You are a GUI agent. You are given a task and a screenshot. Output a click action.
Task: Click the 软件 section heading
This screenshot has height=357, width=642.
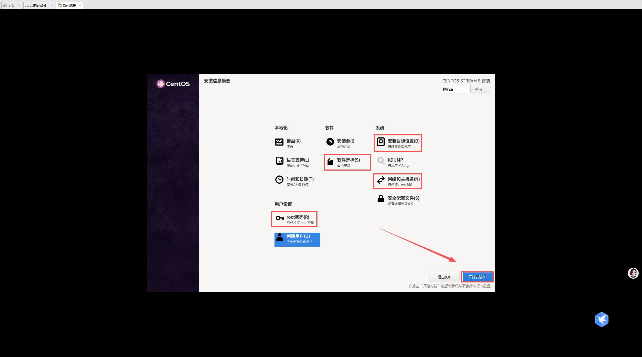click(x=329, y=128)
